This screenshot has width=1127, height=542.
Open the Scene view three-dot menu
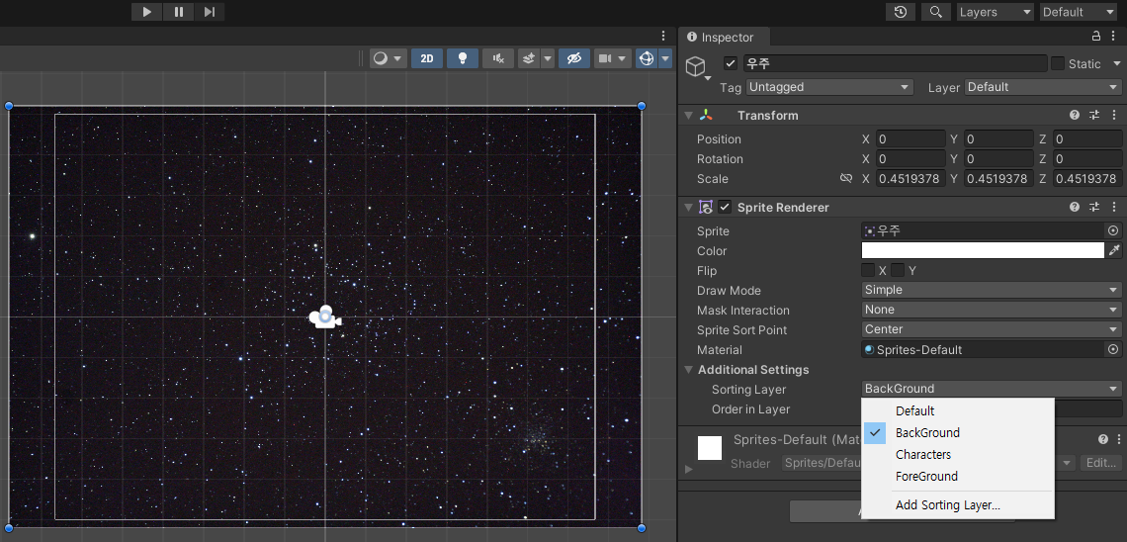pyautogui.click(x=663, y=36)
